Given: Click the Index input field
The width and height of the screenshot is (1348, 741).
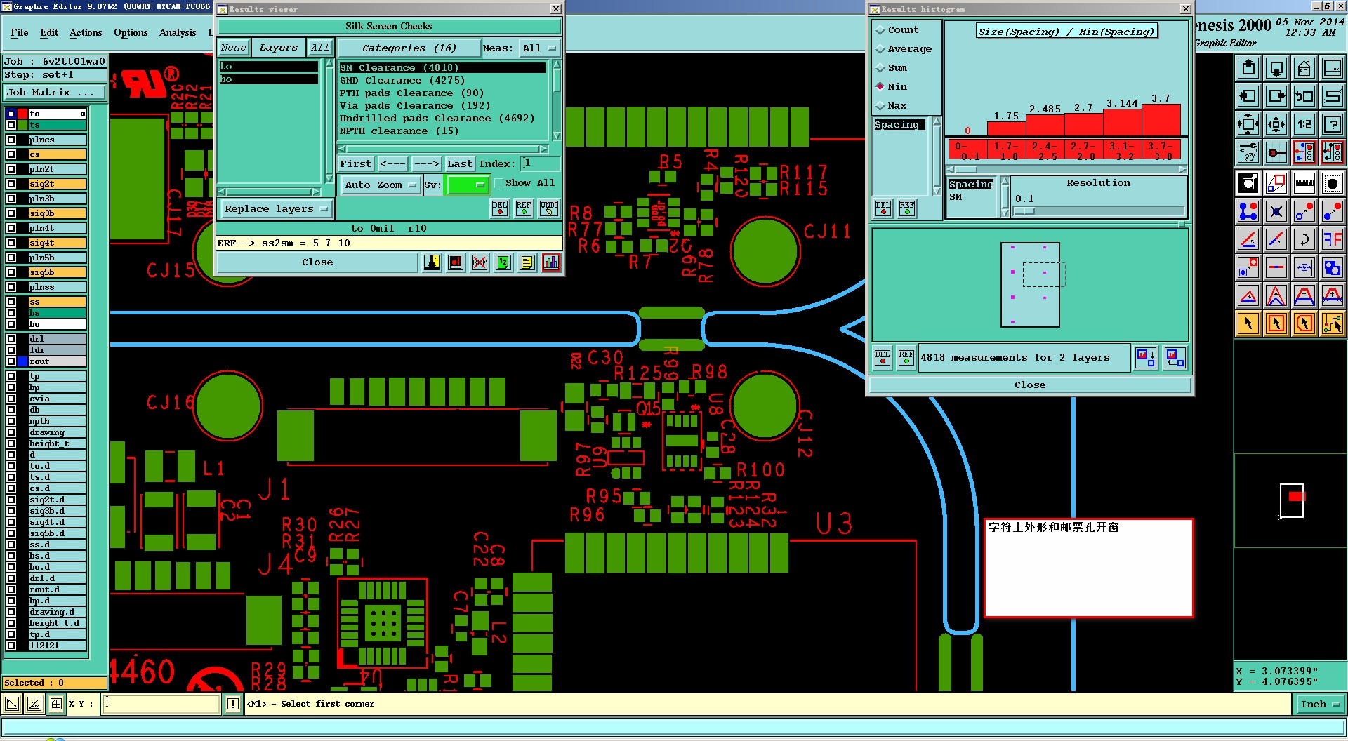Looking at the screenshot, I should [x=540, y=164].
